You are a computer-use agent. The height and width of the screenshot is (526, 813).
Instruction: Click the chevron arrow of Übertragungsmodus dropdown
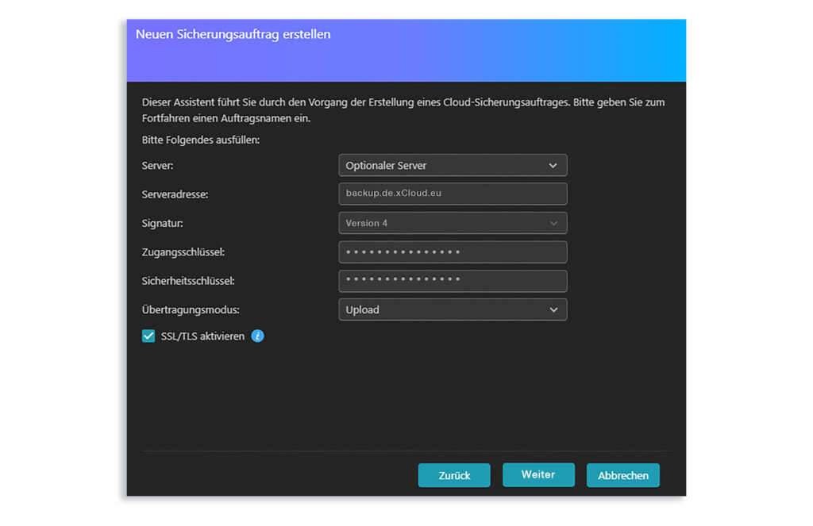click(553, 309)
